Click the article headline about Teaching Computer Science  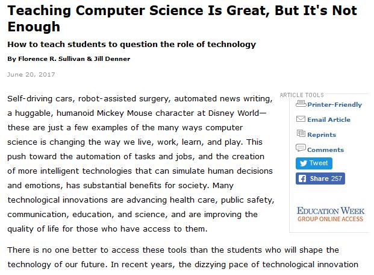click(x=182, y=19)
